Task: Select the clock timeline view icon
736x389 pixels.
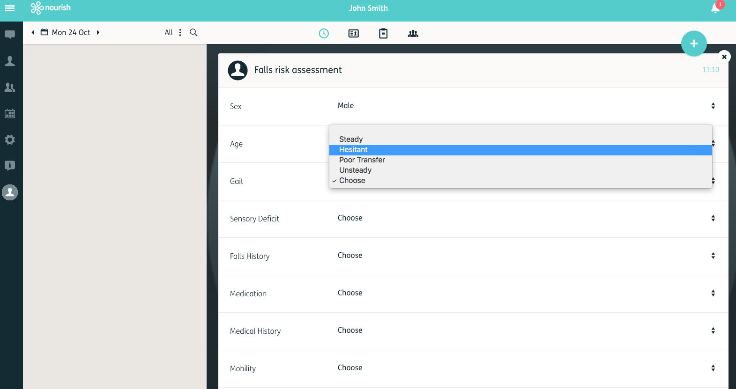Action: [324, 33]
